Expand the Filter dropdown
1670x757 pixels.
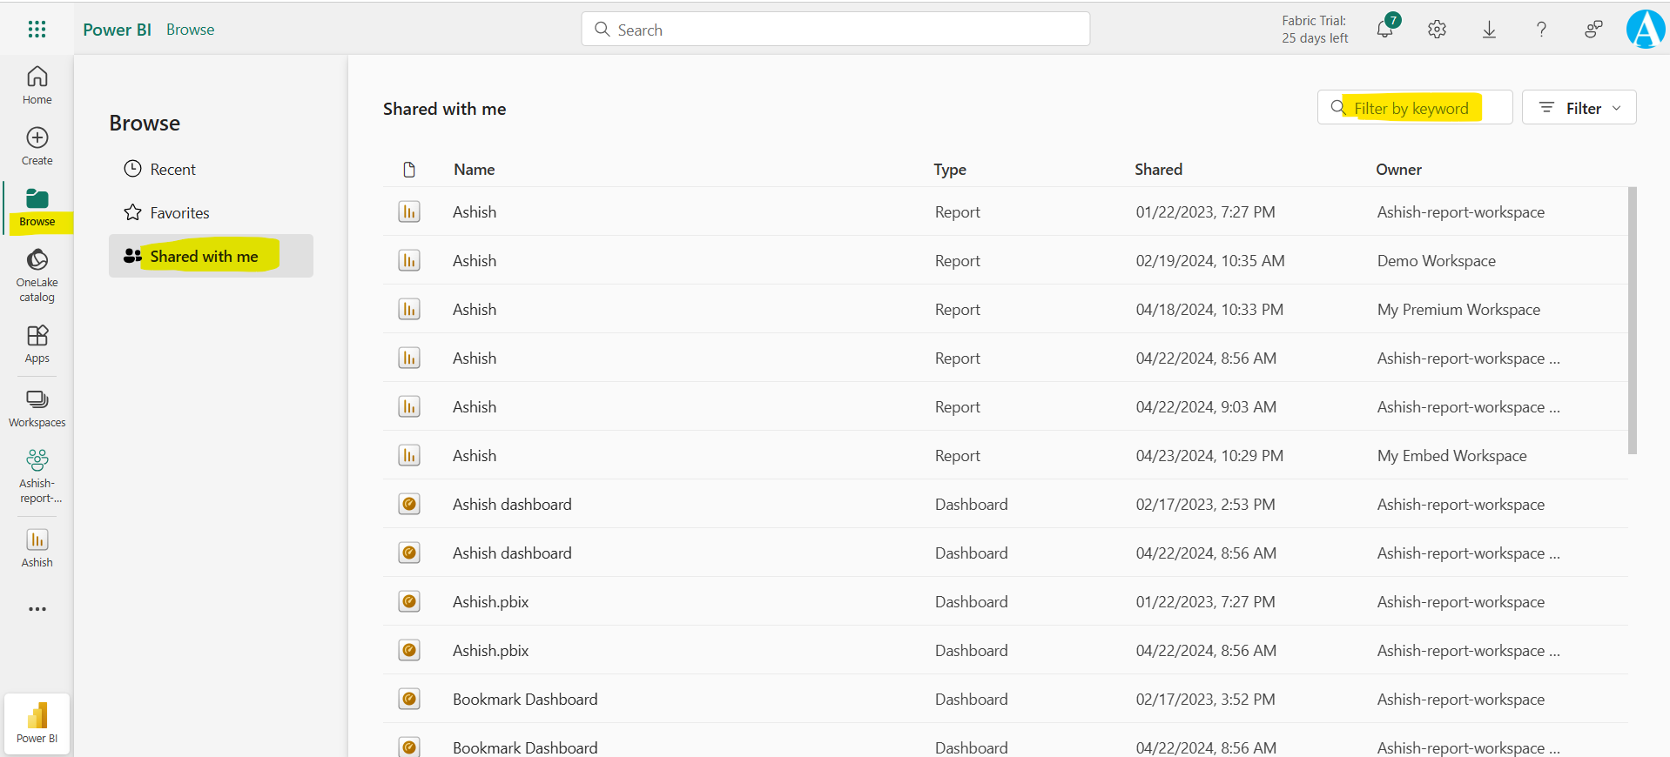(x=1579, y=107)
